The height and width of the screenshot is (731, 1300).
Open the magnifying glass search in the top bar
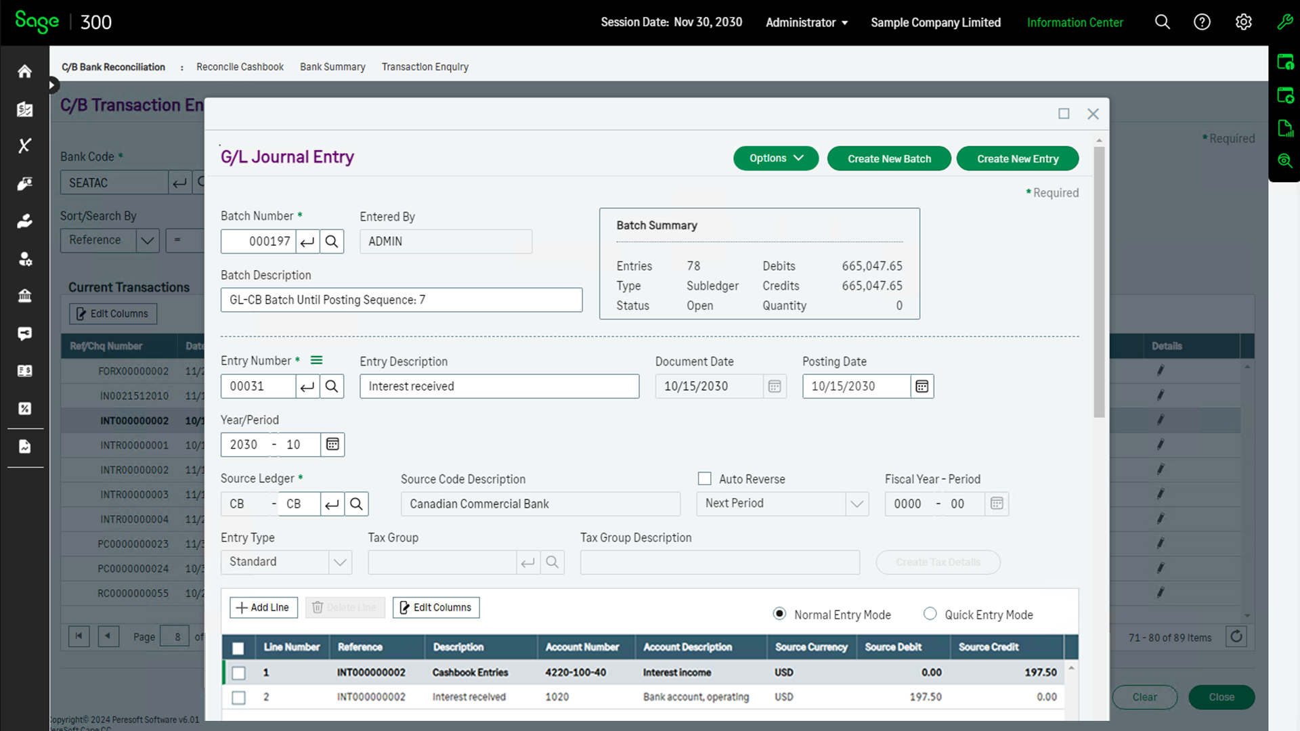(1163, 22)
